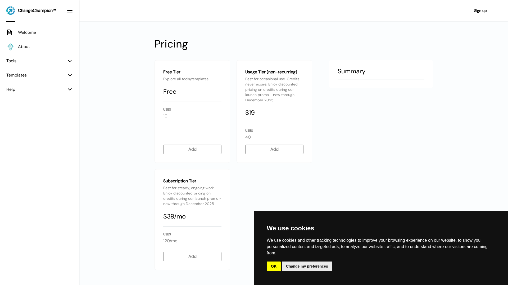The width and height of the screenshot is (508, 285).
Task: Click the ChangeChampion logo icon
Action: coord(11,11)
